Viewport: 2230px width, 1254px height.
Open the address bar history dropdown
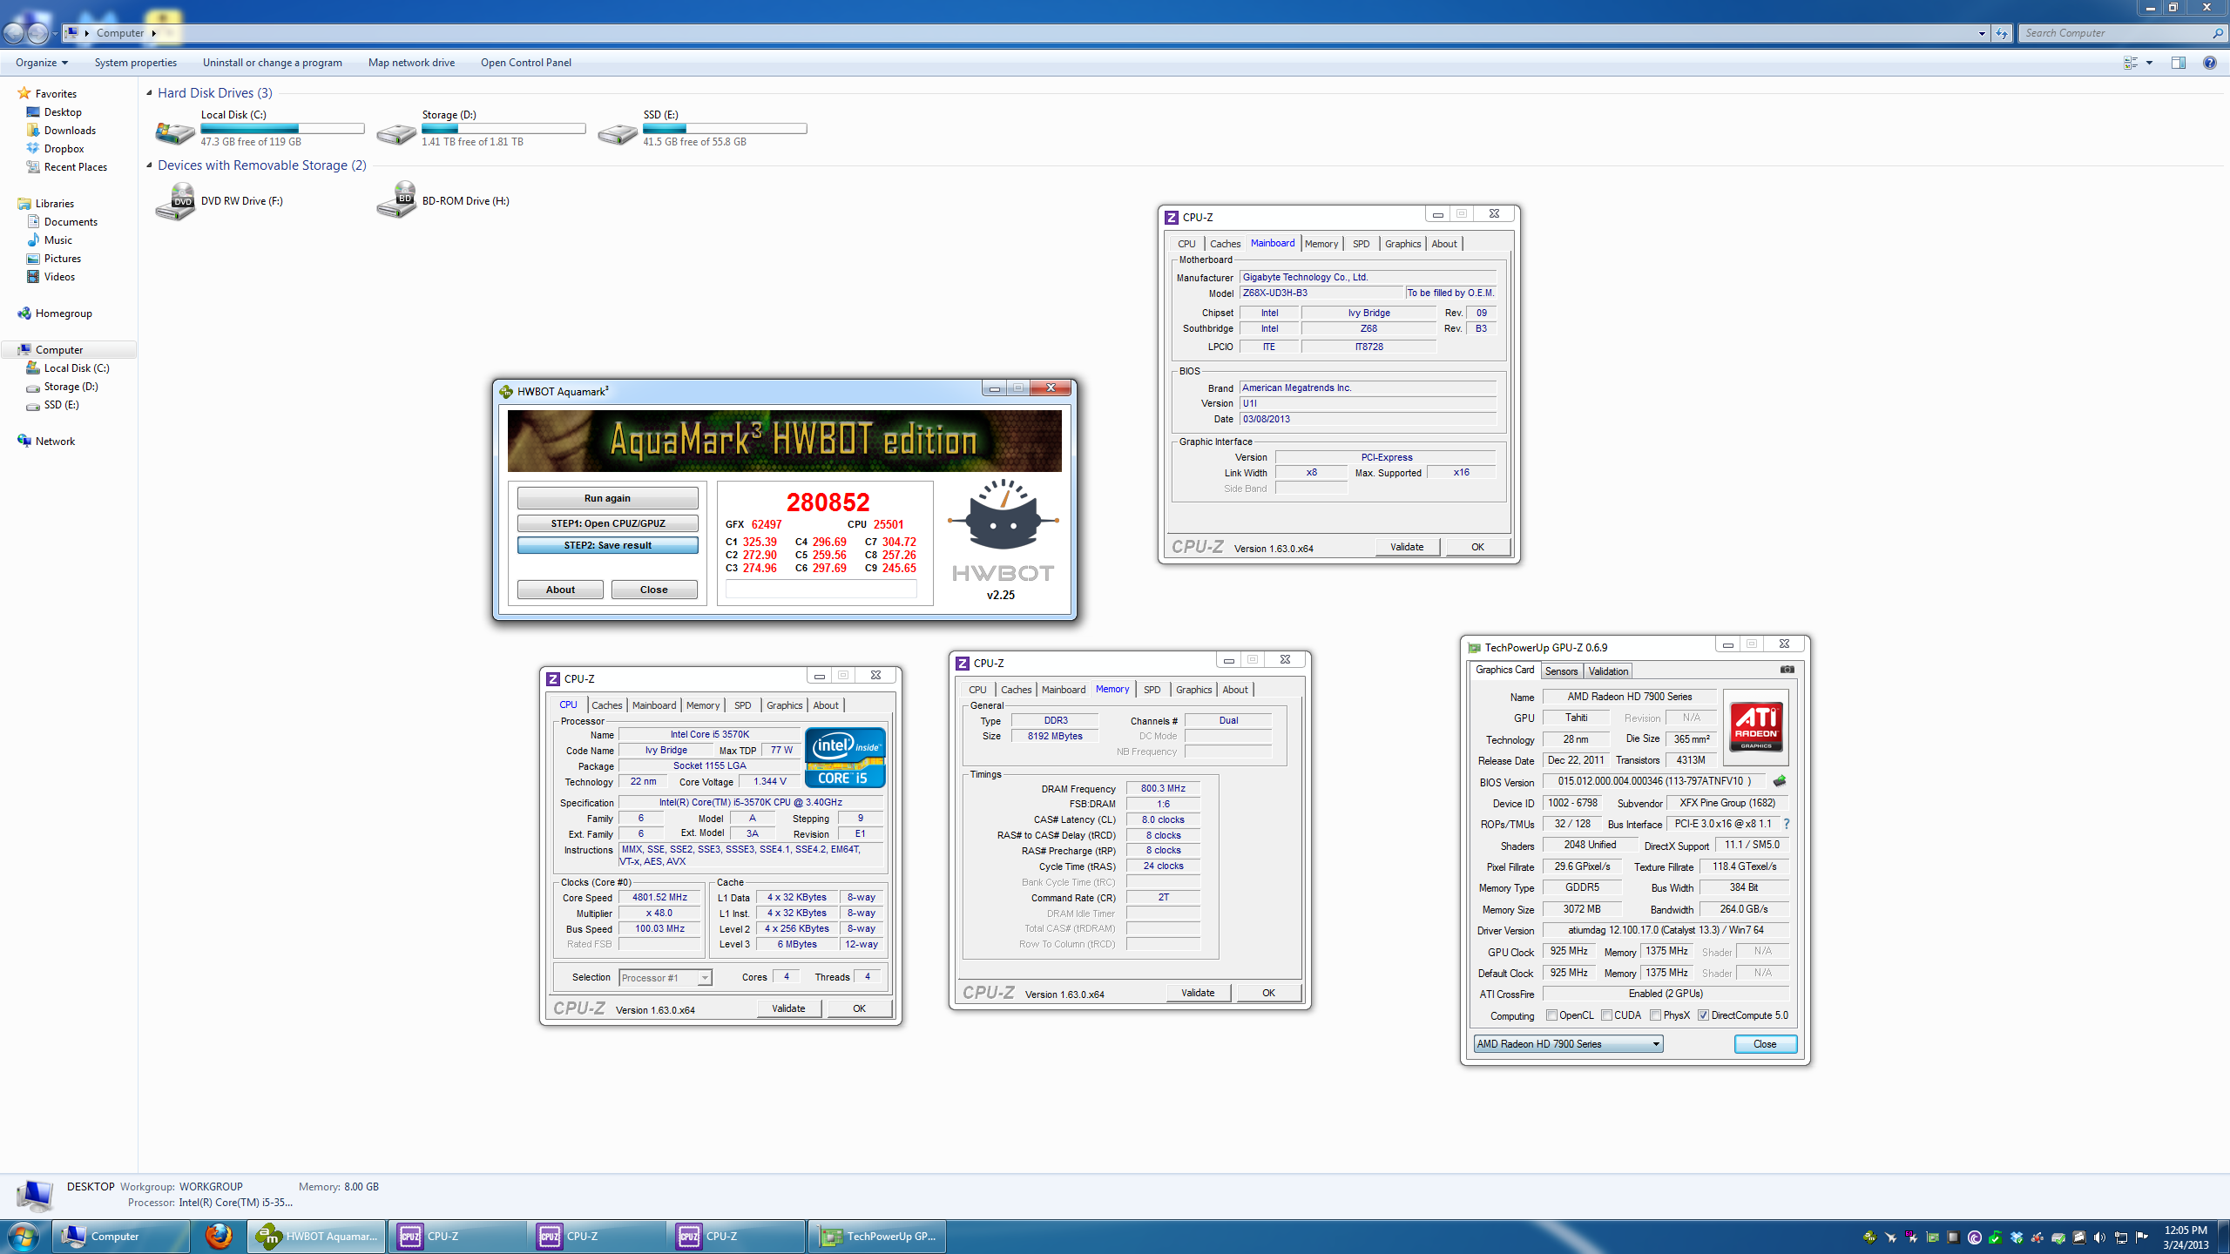pos(1982,33)
